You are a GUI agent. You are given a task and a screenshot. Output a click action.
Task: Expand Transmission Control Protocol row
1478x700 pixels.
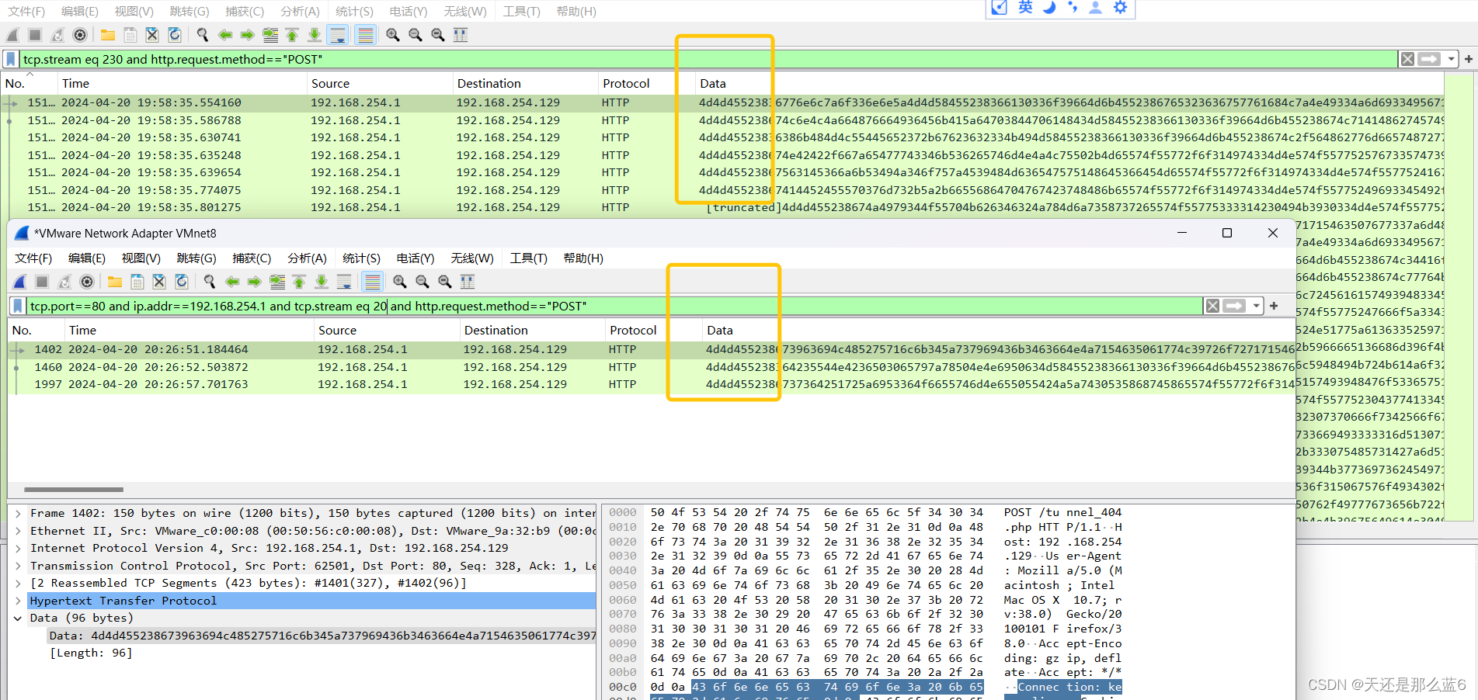pyautogui.click(x=18, y=566)
